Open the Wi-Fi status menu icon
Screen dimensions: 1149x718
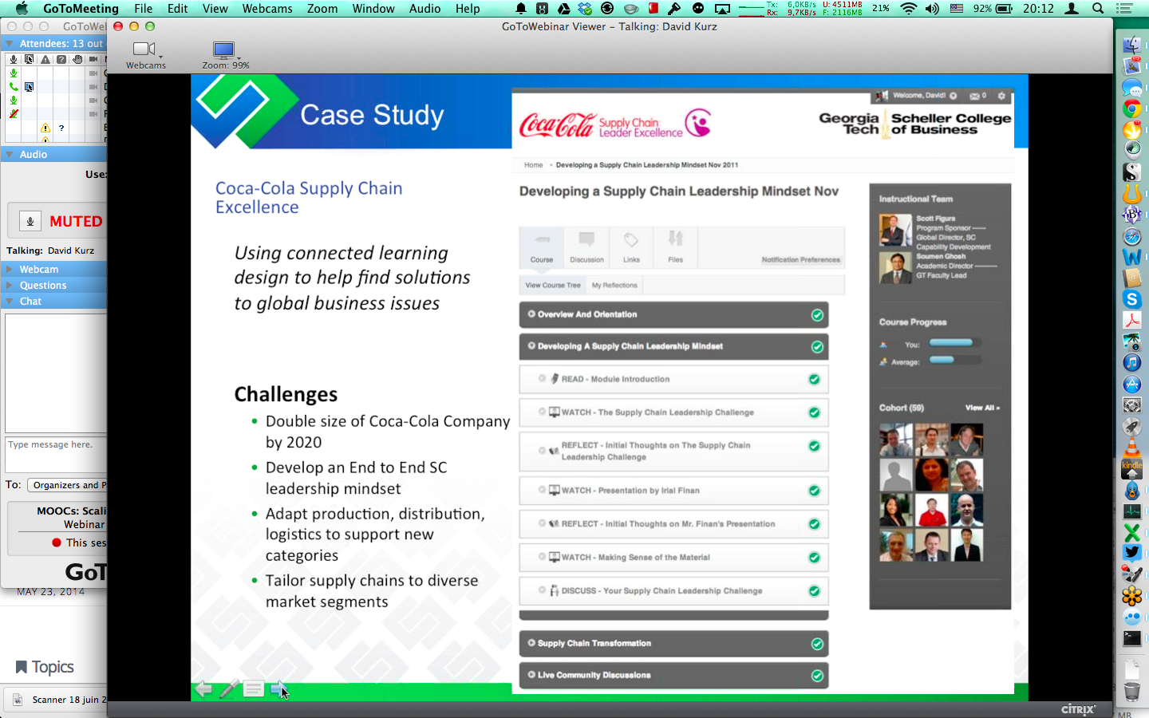tap(908, 9)
